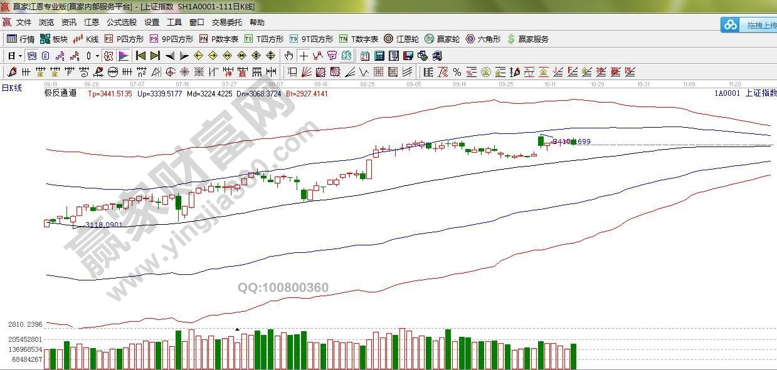Toggle the highlighted colored flag button

coord(123,56)
